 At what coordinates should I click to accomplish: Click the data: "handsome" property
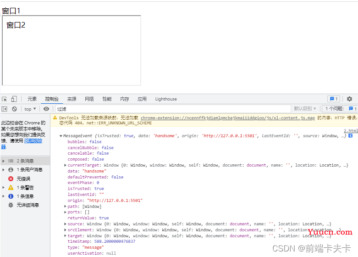tap(87, 171)
